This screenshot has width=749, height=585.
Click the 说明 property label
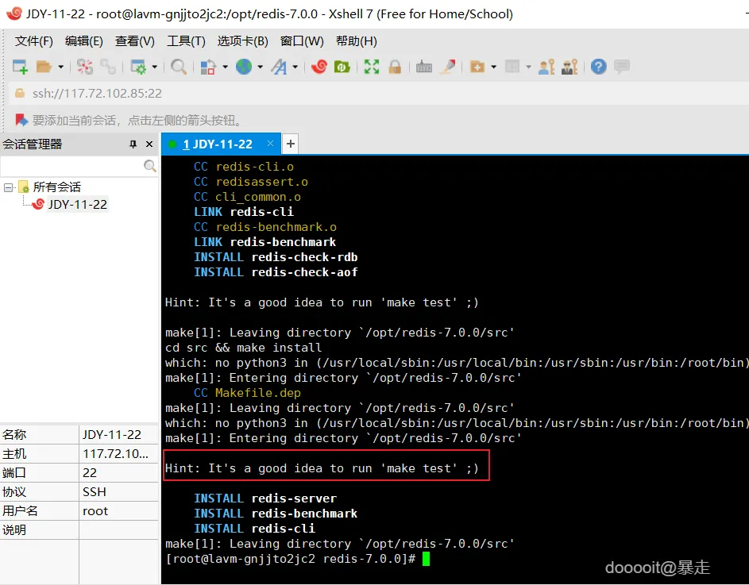[x=14, y=530]
